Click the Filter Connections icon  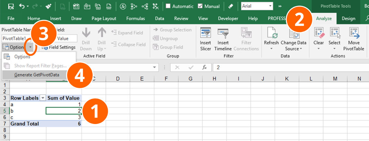(246, 33)
